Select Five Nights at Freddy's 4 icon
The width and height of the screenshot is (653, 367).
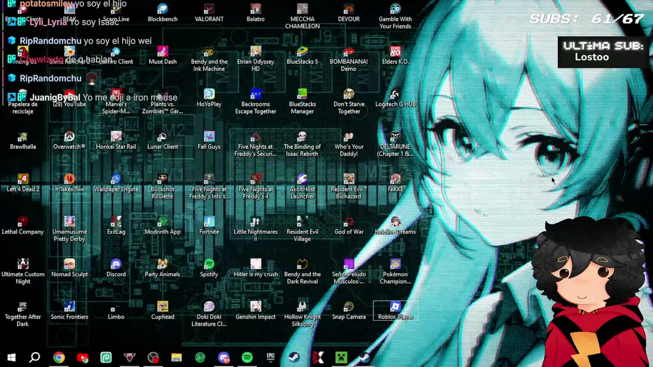tap(256, 187)
